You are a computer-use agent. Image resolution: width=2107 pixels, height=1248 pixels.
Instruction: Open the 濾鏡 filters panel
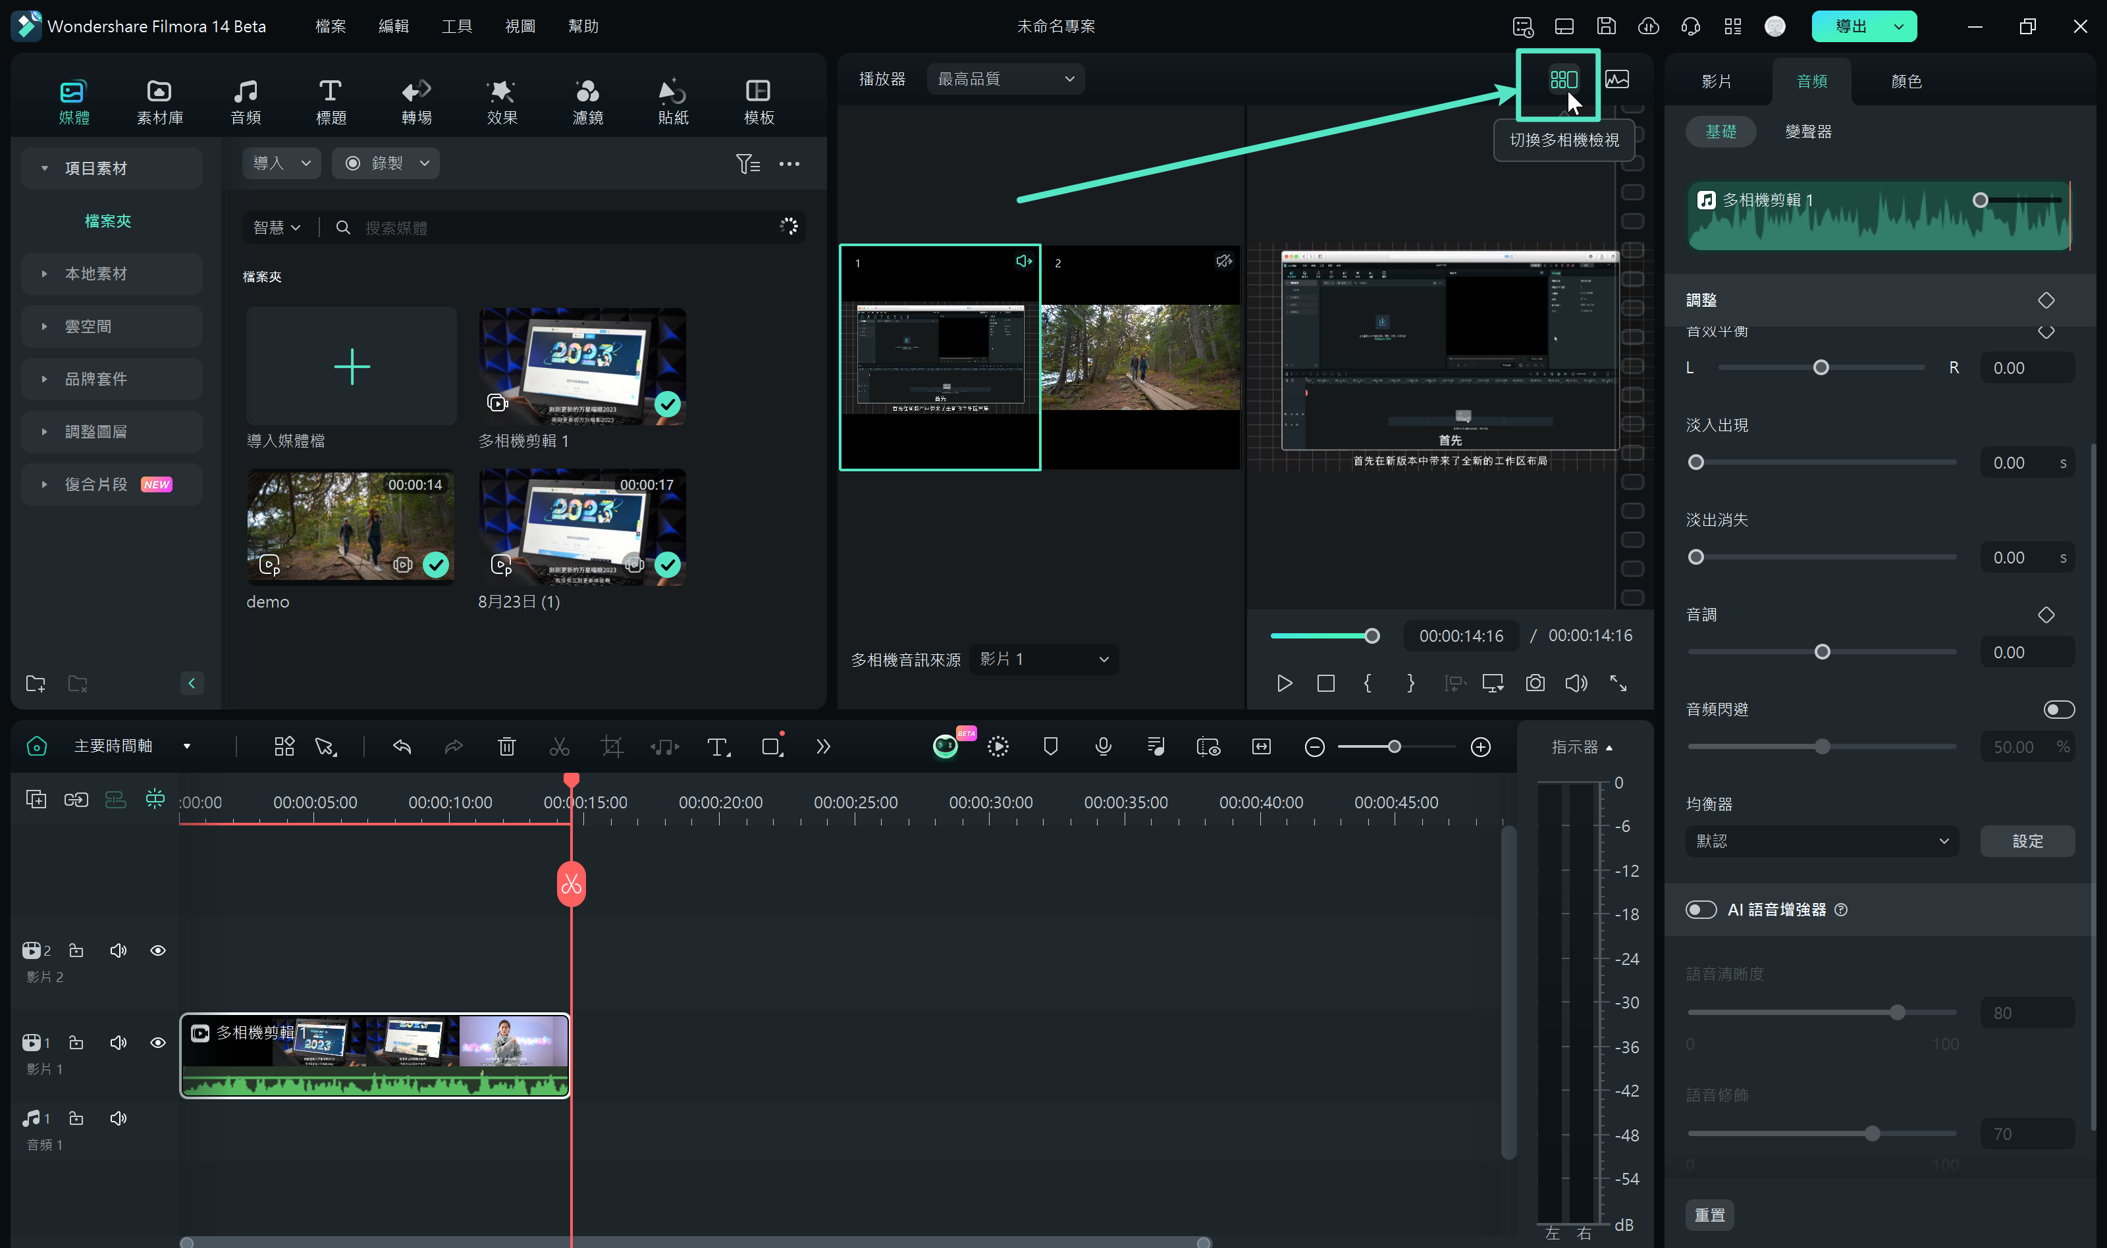(588, 101)
